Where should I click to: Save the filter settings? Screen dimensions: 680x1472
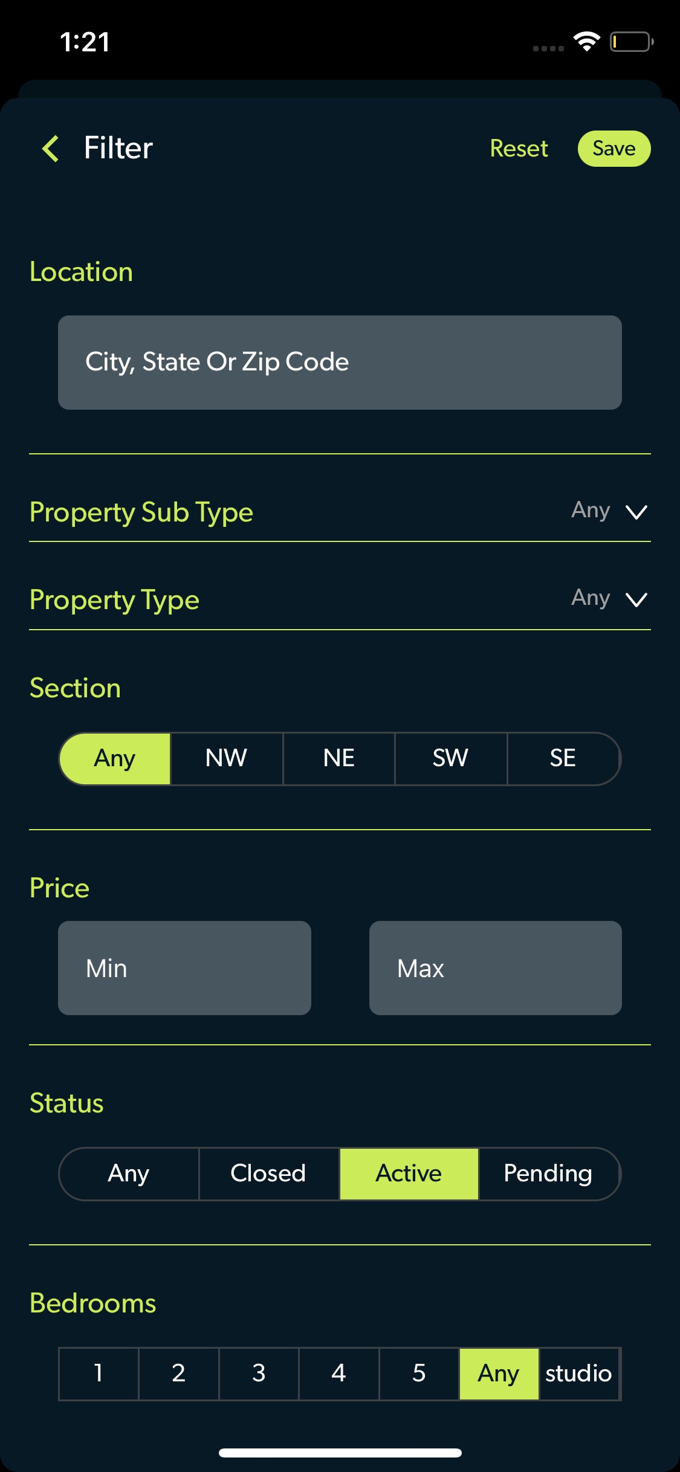pyautogui.click(x=614, y=149)
